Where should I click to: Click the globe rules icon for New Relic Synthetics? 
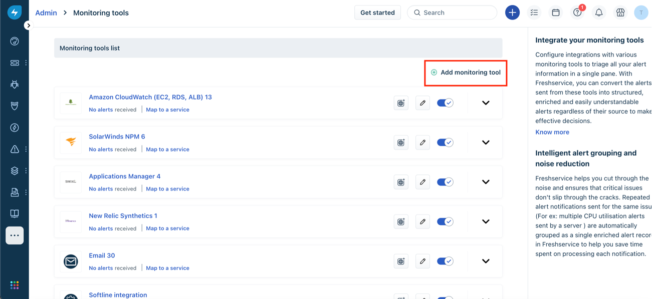pos(401,221)
